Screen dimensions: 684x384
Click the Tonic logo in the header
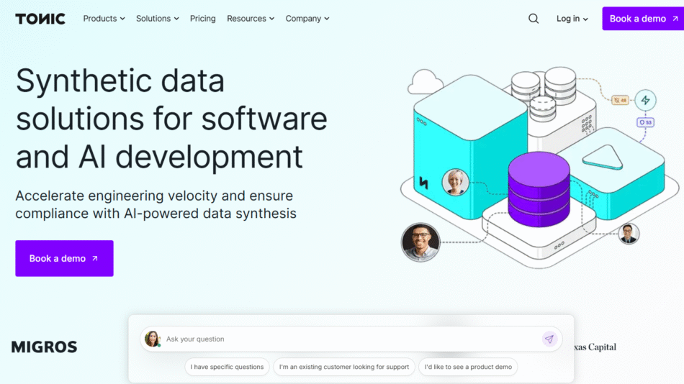click(x=40, y=19)
